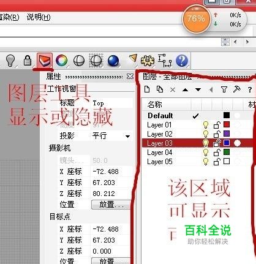The image size is (256, 264).
Task: Toggle the layer panel toolbar icon
Action: point(45,61)
